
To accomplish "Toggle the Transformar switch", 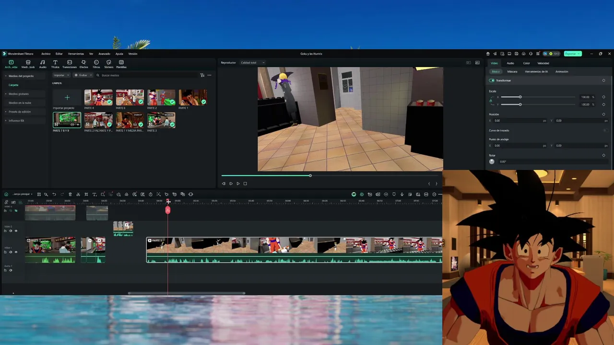I will click(x=492, y=80).
